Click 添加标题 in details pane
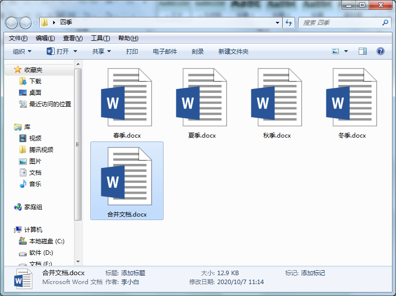The image size is (396, 296). coord(133,273)
